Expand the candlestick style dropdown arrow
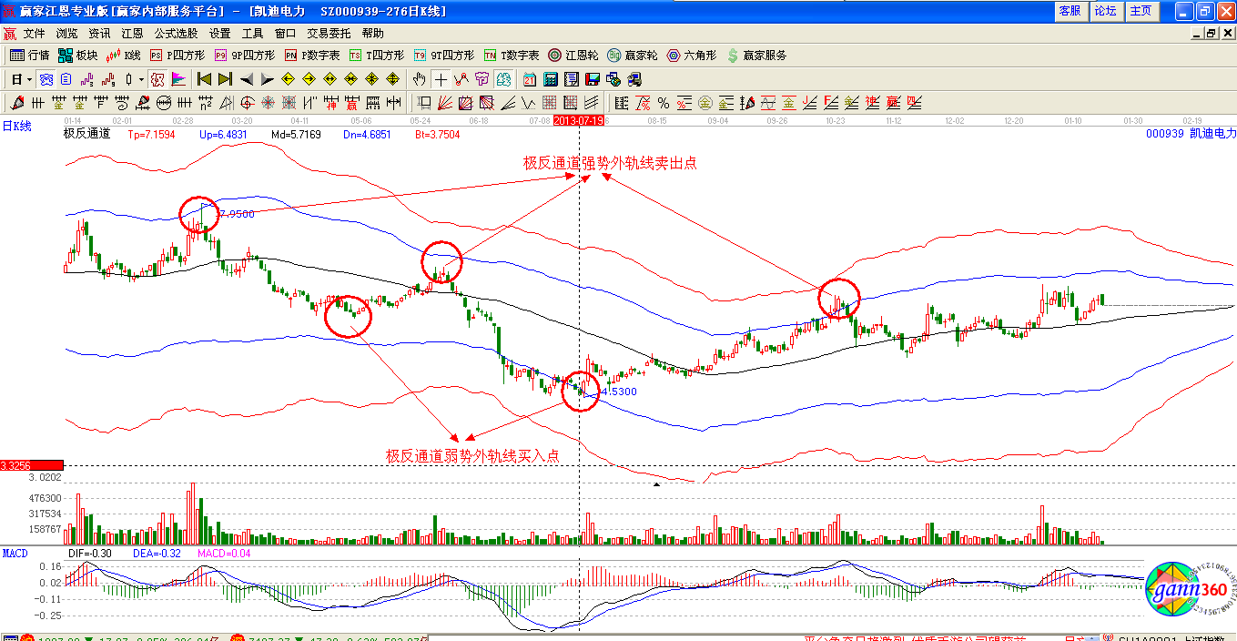 141,79
